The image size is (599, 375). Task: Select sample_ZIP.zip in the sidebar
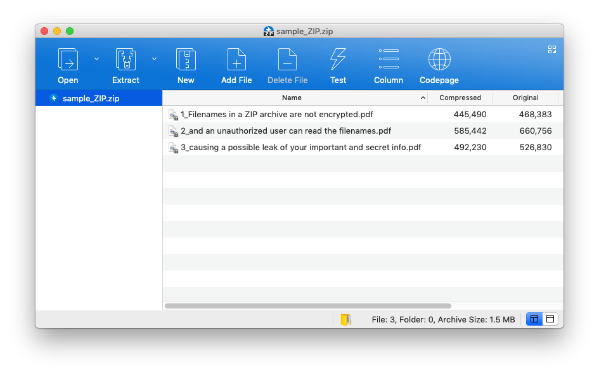point(91,98)
